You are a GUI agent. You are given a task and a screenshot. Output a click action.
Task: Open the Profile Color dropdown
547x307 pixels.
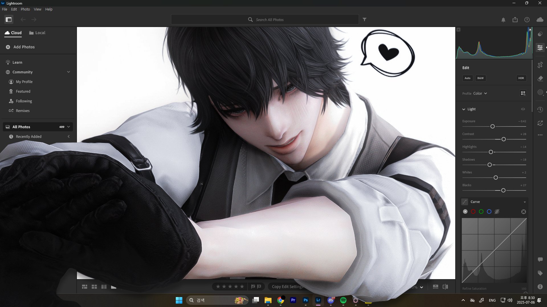click(x=480, y=93)
